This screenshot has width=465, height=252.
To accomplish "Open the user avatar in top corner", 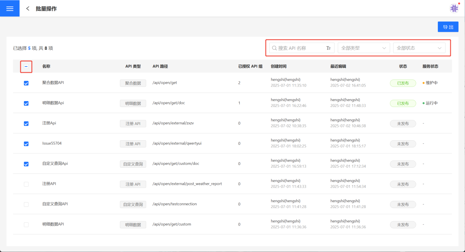I will coord(454,8).
